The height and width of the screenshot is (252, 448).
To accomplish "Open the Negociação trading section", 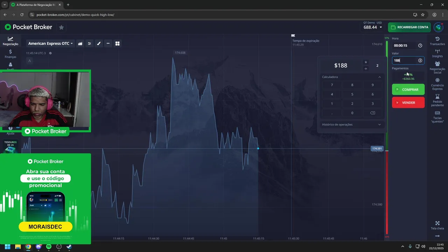I will 10,41.
